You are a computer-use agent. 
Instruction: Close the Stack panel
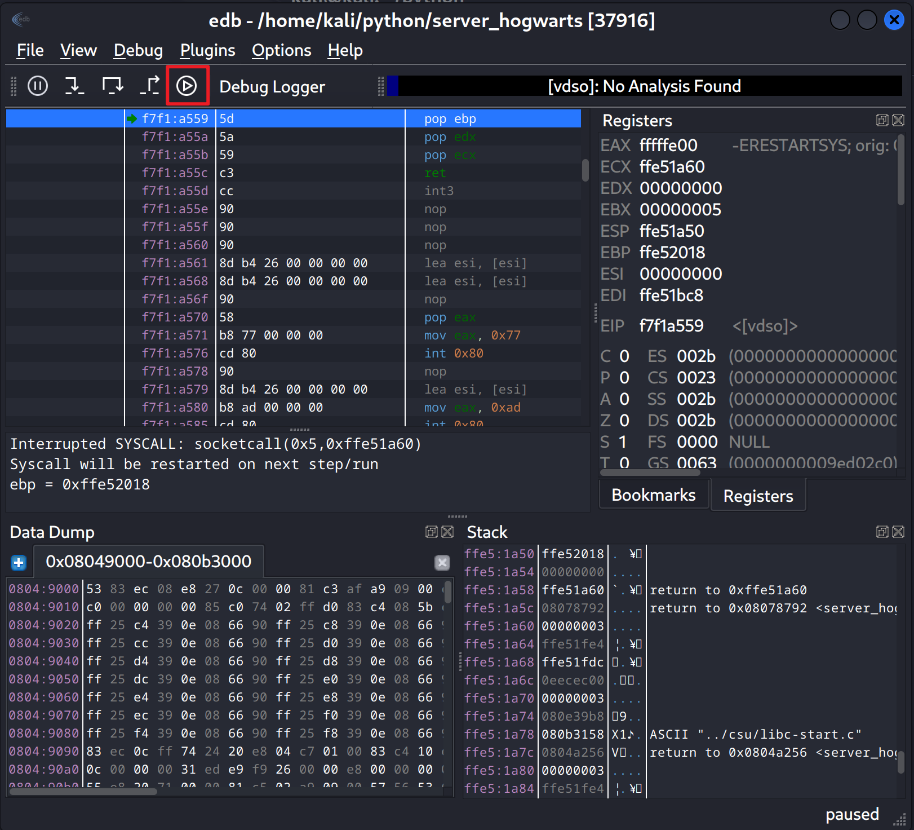tap(898, 532)
